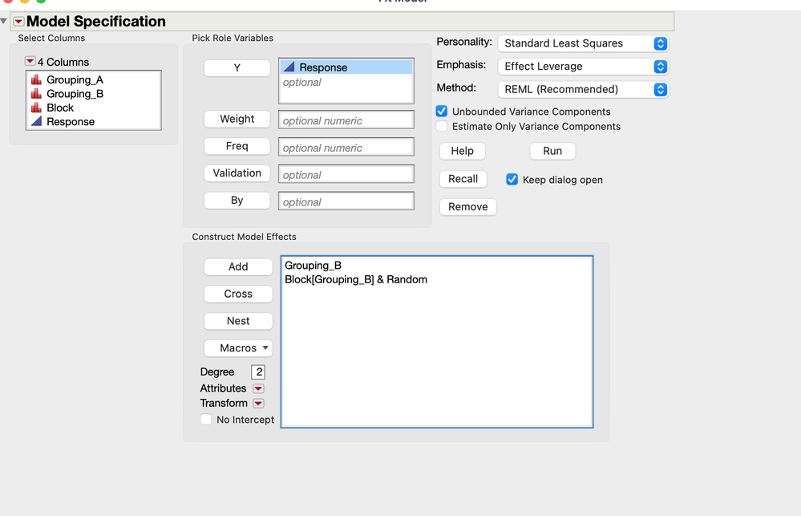Click the Recall button
The image size is (801, 516).
click(x=463, y=178)
